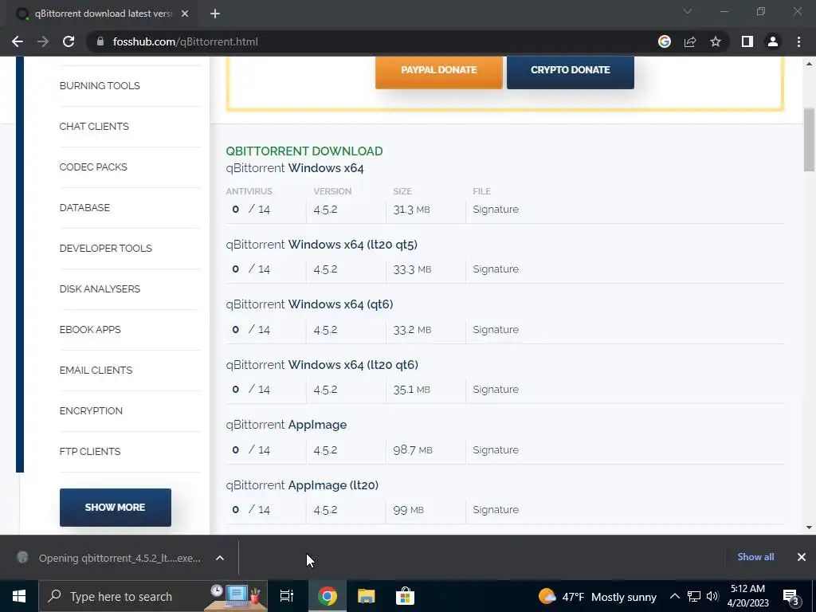Click the address bar URL
The width and height of the screenshot is (816, 612).
click(185, 41)
